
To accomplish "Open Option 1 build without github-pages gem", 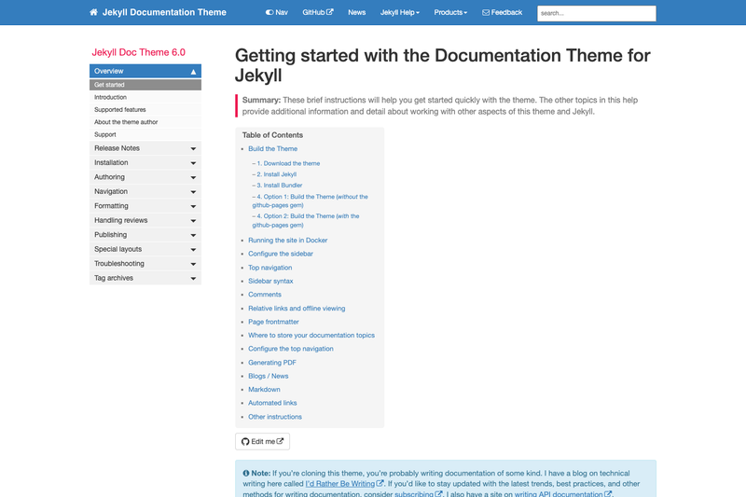I will (310, 200).
